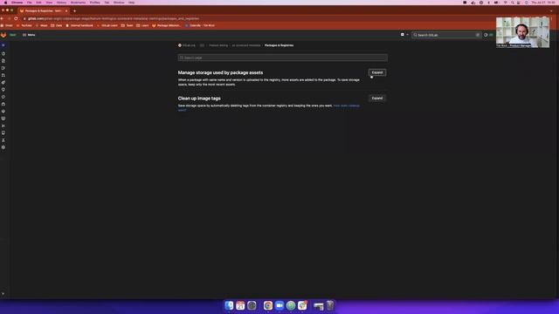Open Finder from the Dock
The height and width of the screenshot is (314, 559).
point(229,305)
